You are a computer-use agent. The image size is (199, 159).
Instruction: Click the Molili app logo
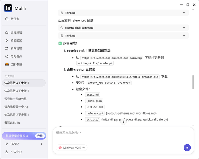(x=8, y=8)
